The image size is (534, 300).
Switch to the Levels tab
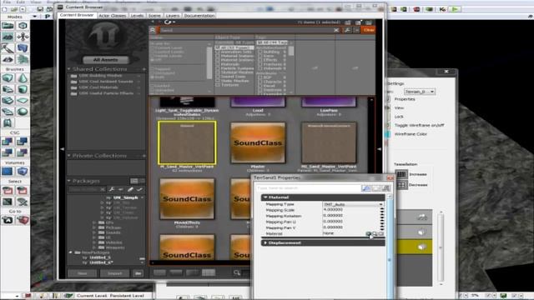point(137,16)
